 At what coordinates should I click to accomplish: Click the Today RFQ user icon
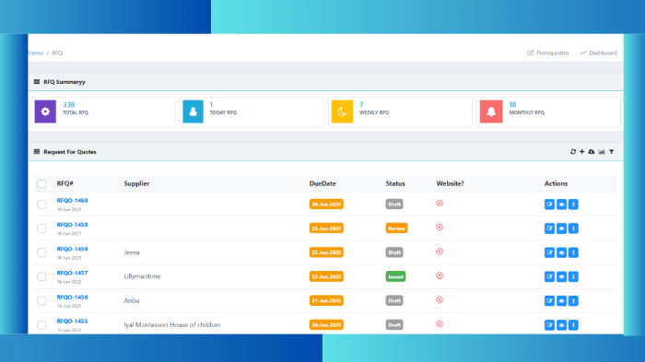193,111
